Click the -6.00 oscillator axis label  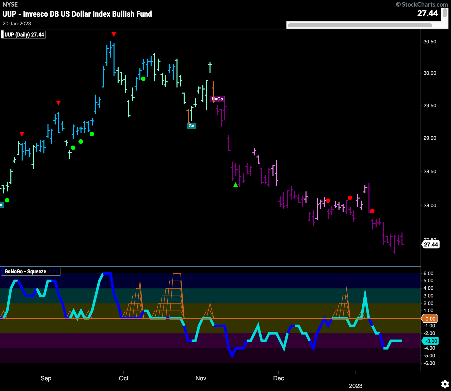coord(429,363)
